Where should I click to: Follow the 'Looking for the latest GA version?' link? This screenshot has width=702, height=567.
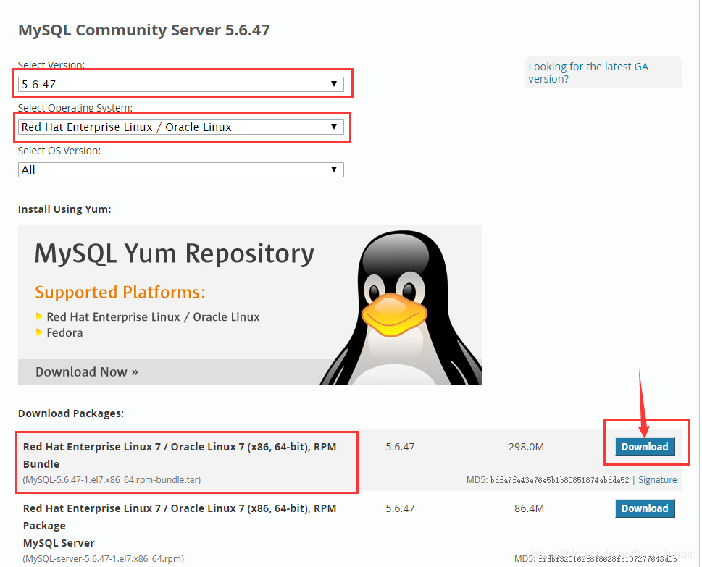(588, 72)
